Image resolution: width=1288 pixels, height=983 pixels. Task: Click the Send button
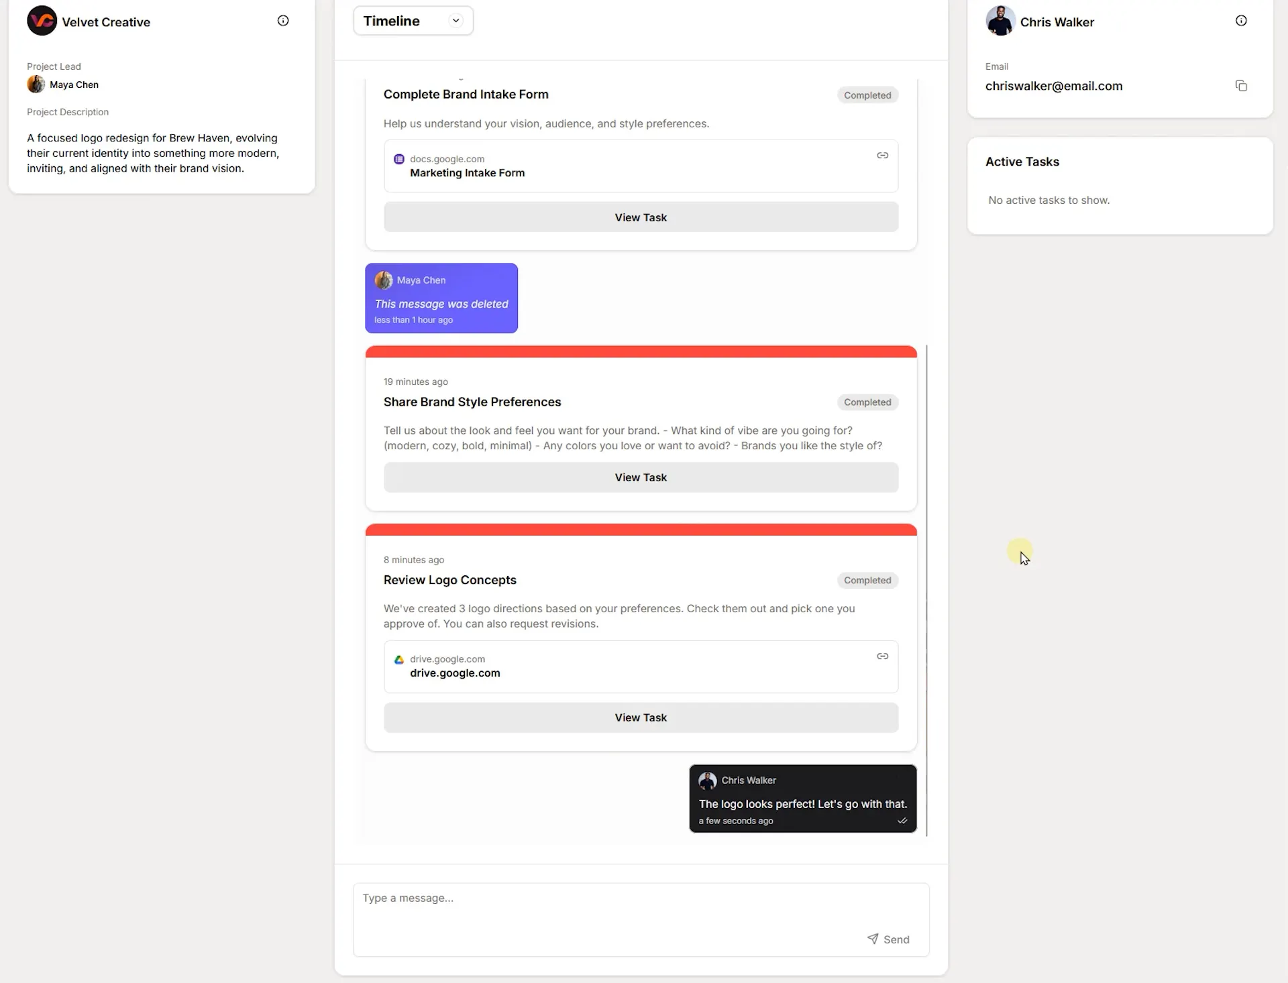(x=888, y=939)
